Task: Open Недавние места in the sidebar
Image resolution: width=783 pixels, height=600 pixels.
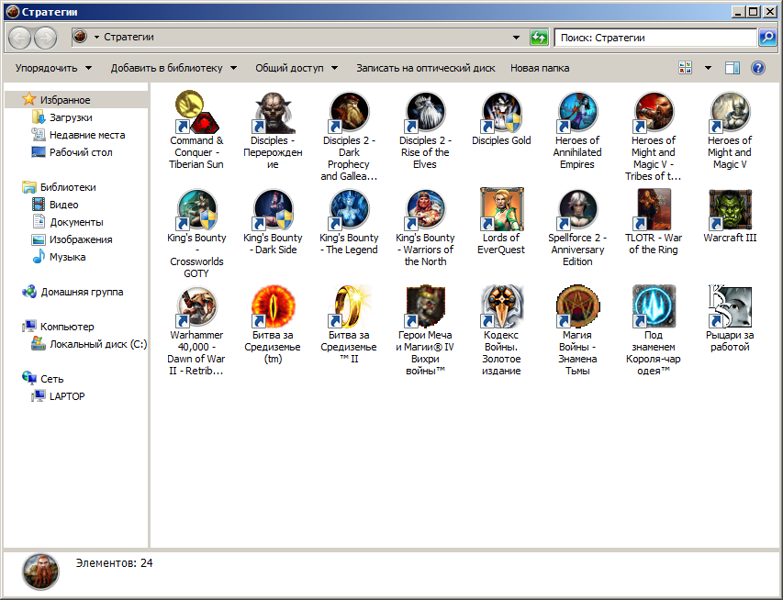Action: [x=87, y=135]
